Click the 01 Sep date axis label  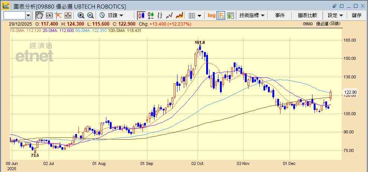[x=147, y=163]
